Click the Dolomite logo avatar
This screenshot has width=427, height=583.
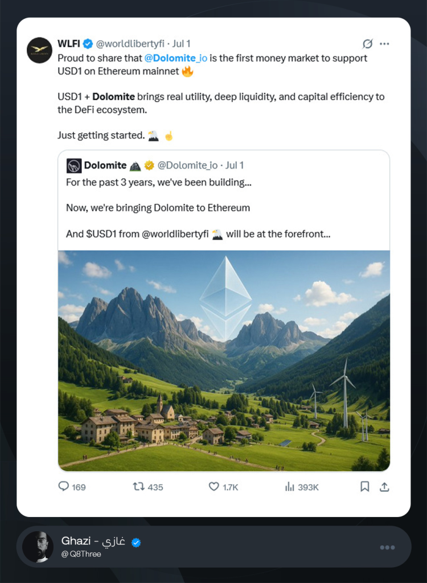click(x=74, y=166)
